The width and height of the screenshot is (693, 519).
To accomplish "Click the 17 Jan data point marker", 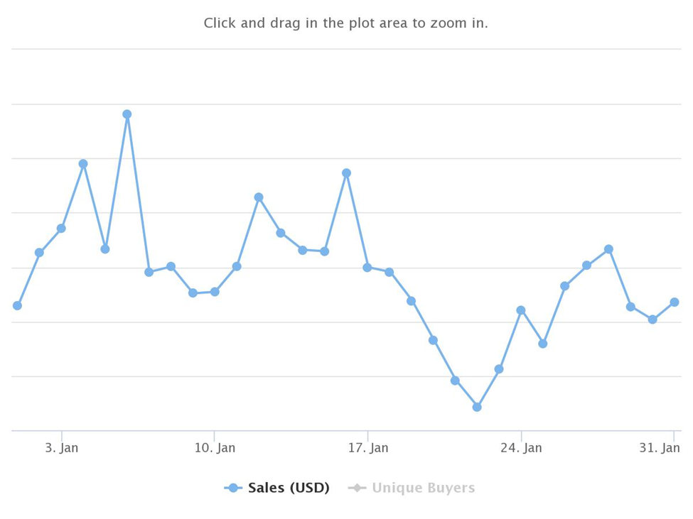I will (x=367, y=268).
